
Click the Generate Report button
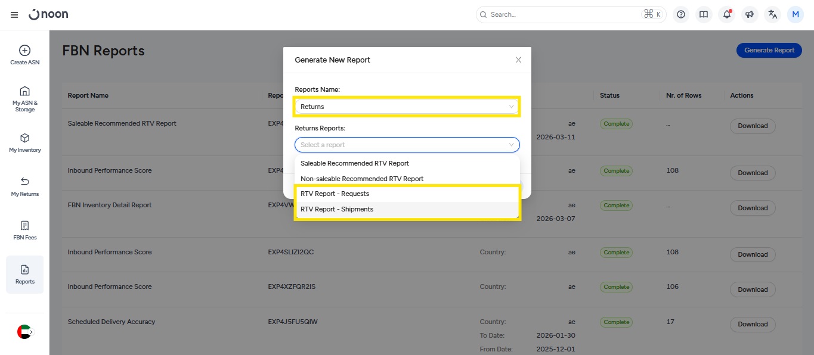click(x=769, y=50)
